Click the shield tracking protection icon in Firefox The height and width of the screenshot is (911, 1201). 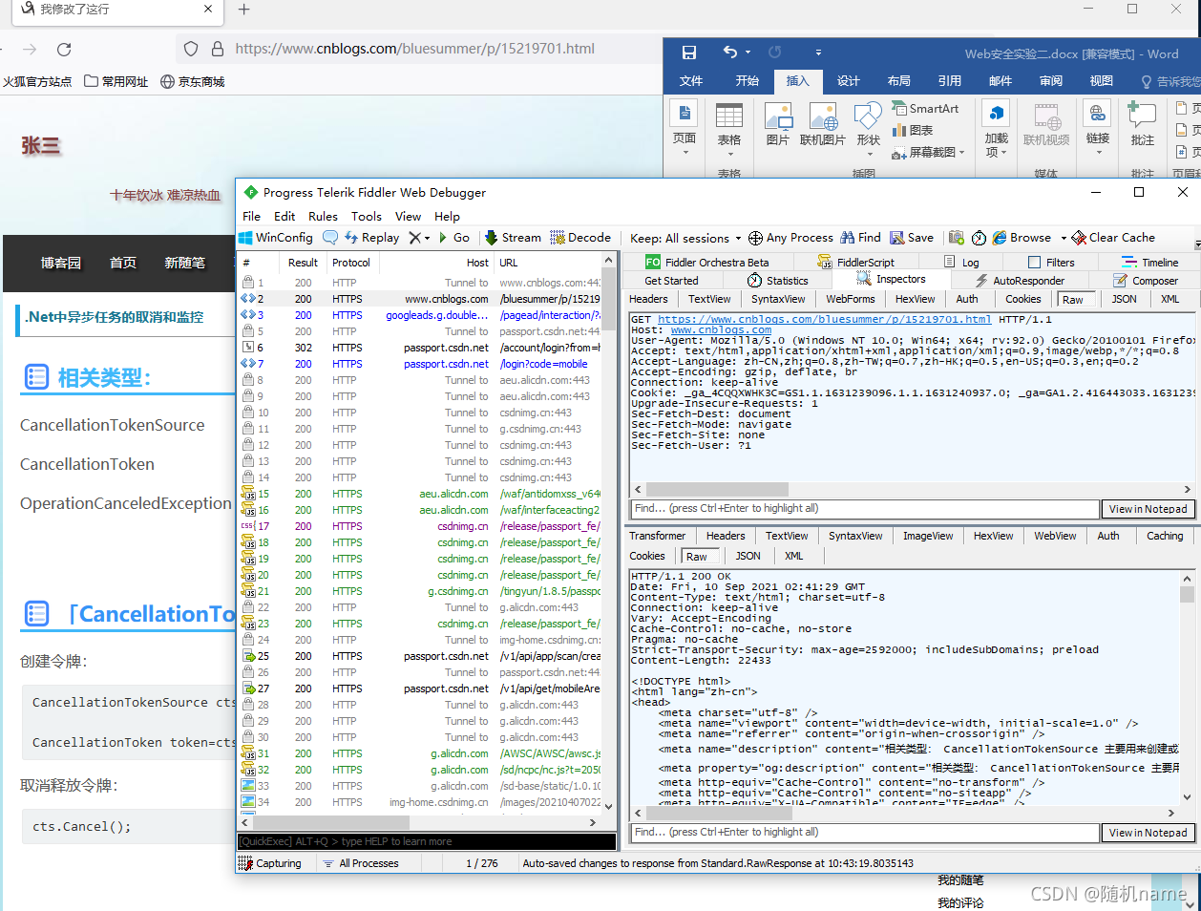click(191, 49)
